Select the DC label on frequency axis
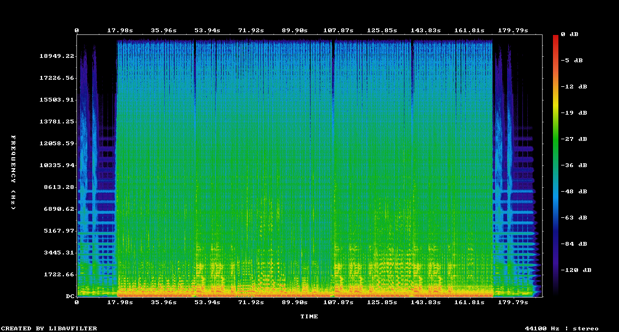Image resolution: width=619 pixels, height=332 pixels. click(x=70, y=297)
